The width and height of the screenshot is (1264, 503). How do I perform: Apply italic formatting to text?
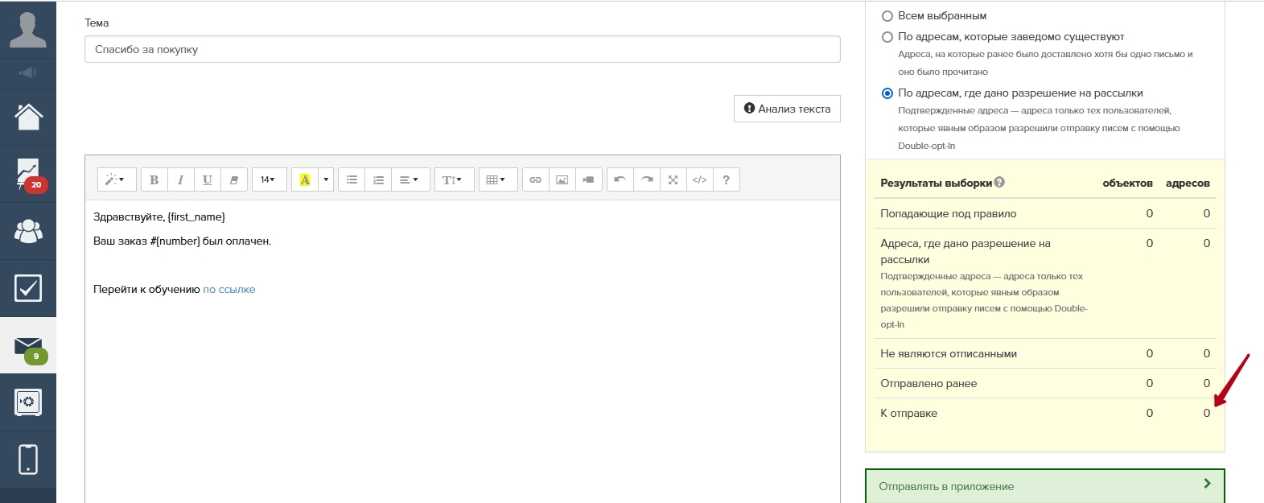coord(180,179)
